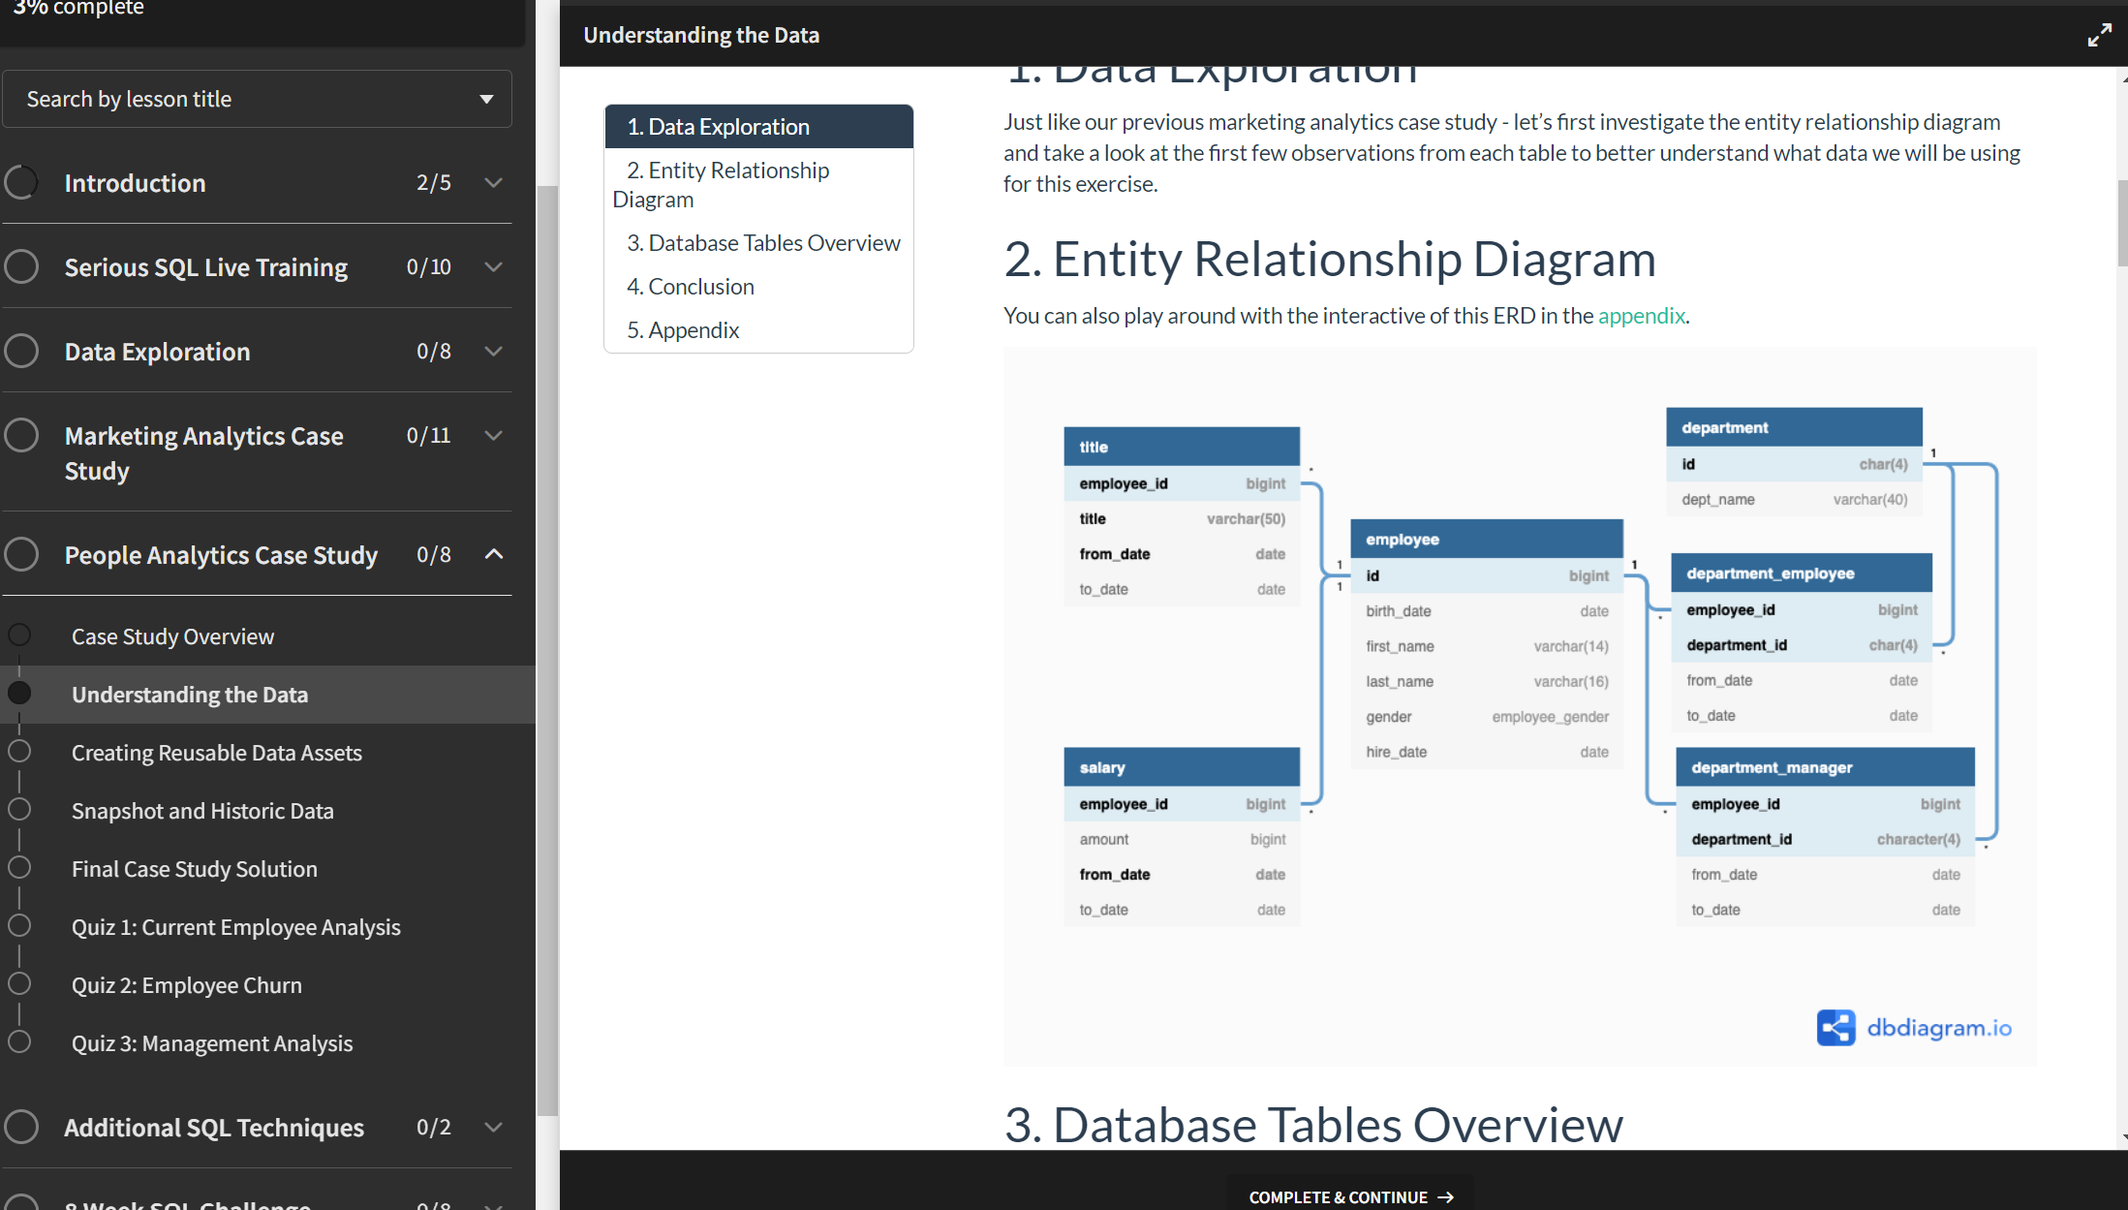The image size is (2128, 1210).
Task: Open the Understanding the Data lesson
Action: coord(190,695)
